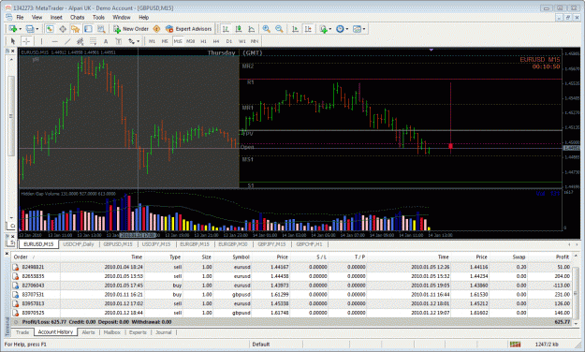This screenshot has width=585, height=352.
Task: Pick the vertical line drawing tool
Action: pyautogui.click(x=41, y=41)
